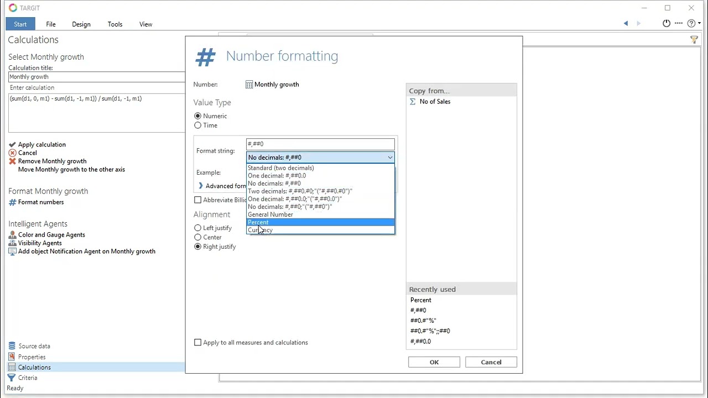
Task: Open Color and Gauge Agents icon
Action: tap(12, 235)
